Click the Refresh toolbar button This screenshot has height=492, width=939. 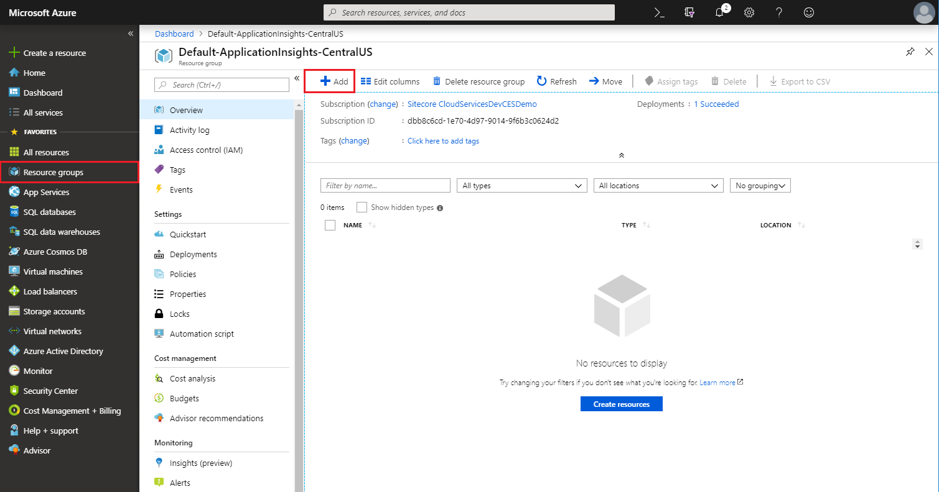[x=556, y=81]
